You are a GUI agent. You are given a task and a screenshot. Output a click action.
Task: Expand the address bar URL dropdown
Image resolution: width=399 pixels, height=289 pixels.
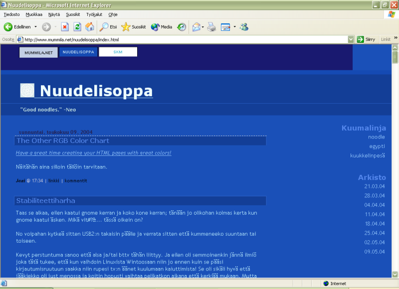(x=351, y=39)
